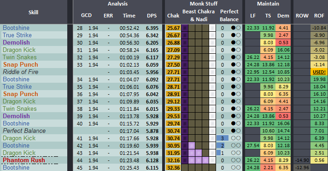Select the Skill column header
The width and height of the screenshot is (328, 171).
coord(33,12)
